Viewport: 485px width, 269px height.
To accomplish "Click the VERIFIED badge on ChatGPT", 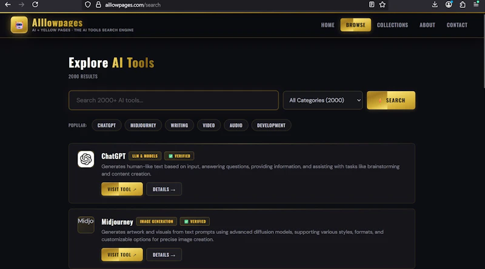I will 179,156.
